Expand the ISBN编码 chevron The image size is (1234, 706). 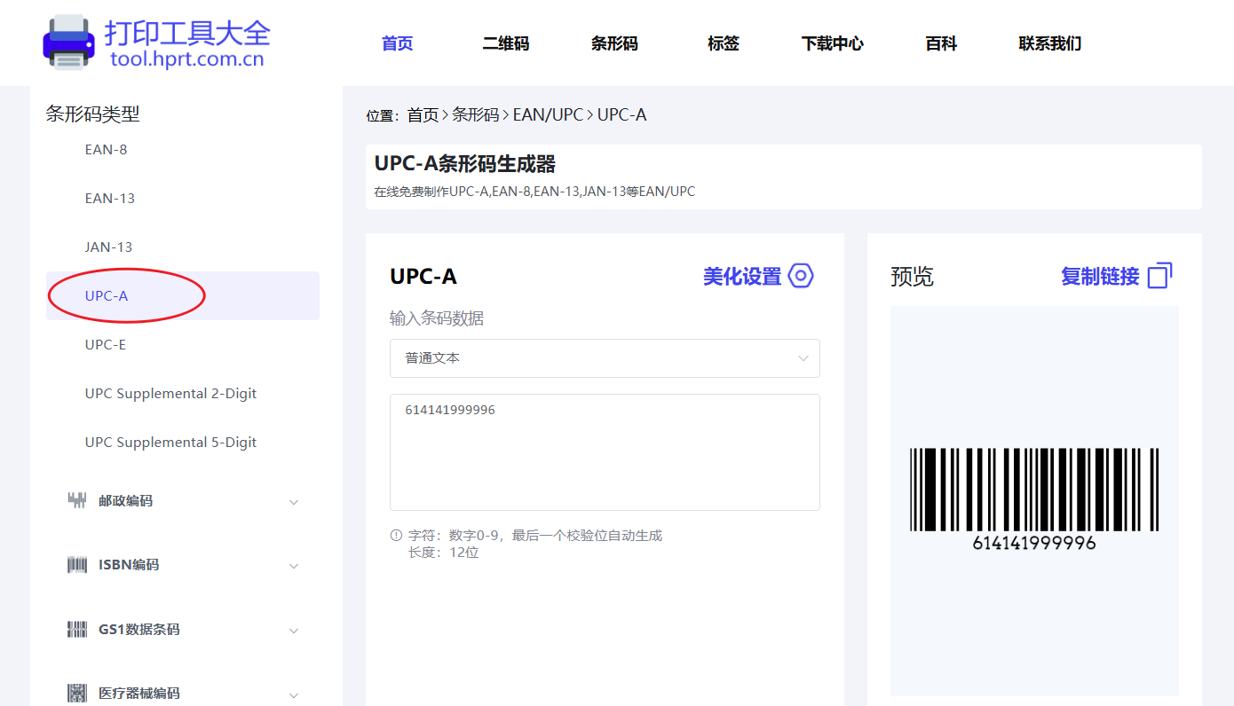(294, 566)
